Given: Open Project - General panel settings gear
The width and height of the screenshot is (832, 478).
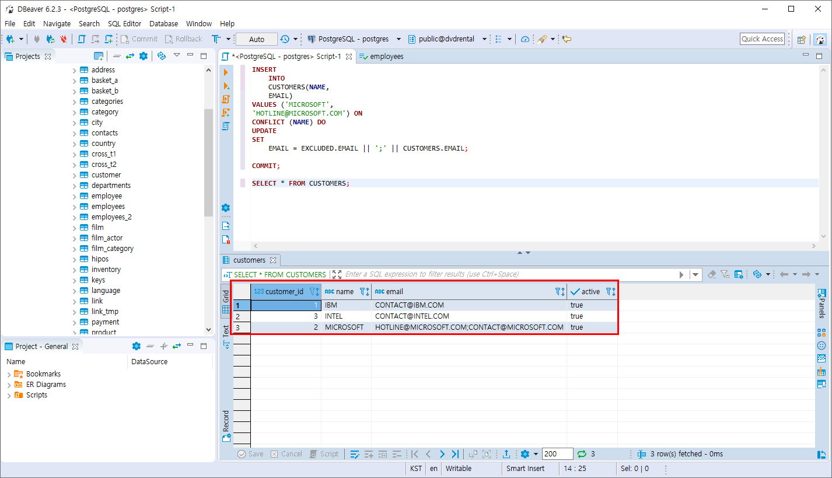Looking at the screenshot, I should (137, 346).
